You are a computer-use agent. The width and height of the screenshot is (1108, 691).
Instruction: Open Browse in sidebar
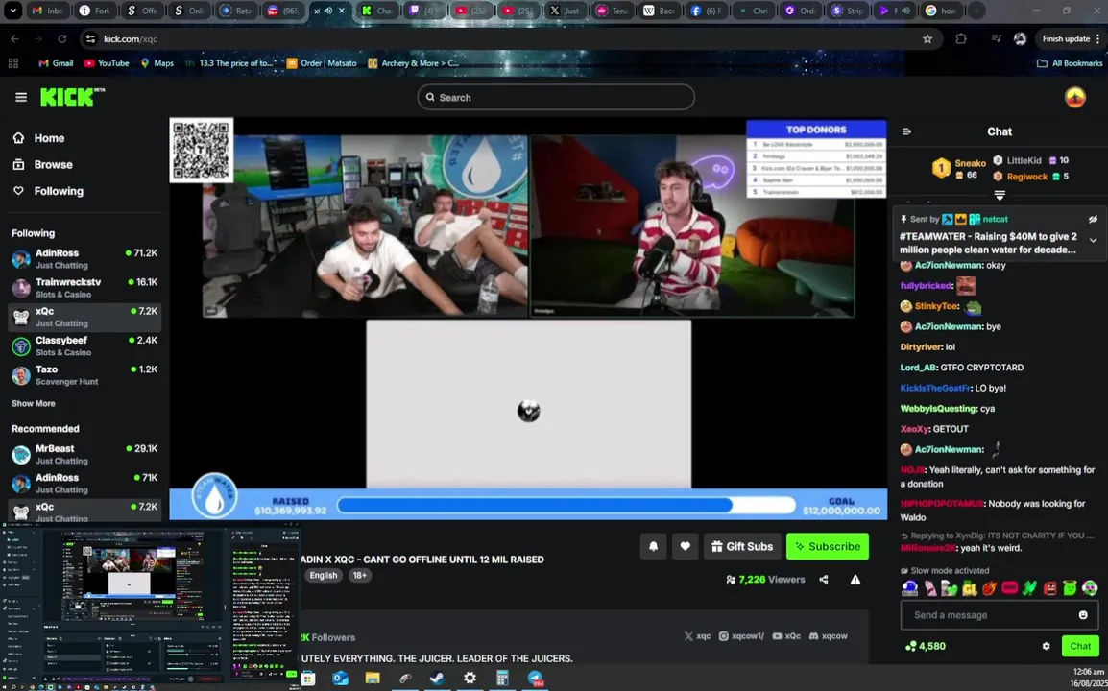click(x=43, y=165)
